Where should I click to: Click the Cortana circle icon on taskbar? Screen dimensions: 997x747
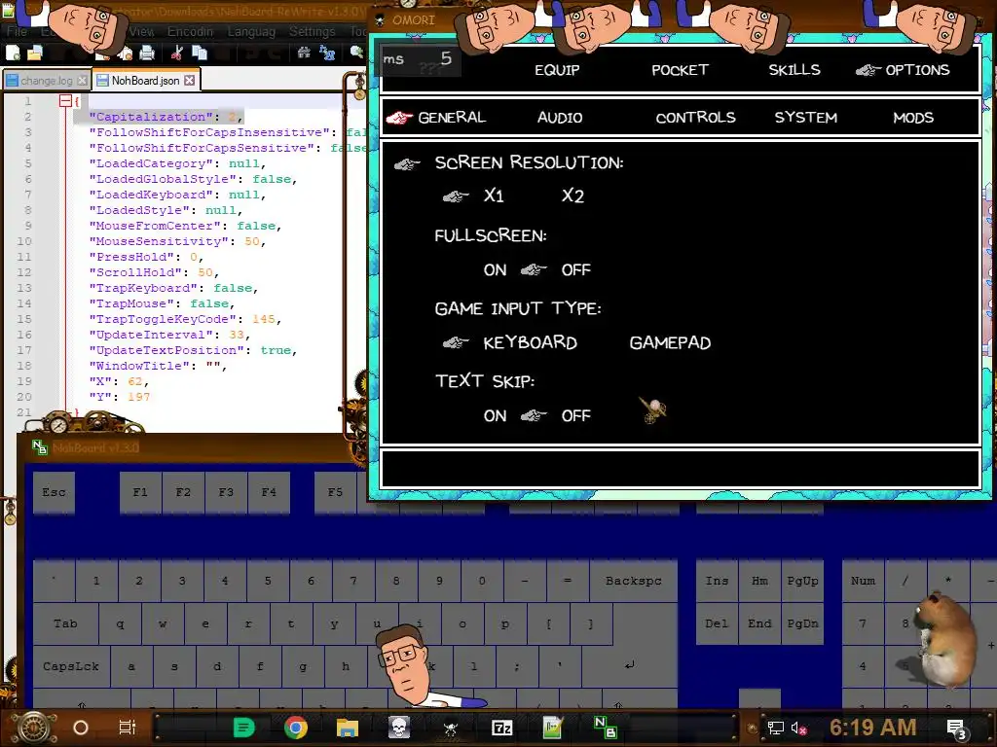tap(81, 728)
